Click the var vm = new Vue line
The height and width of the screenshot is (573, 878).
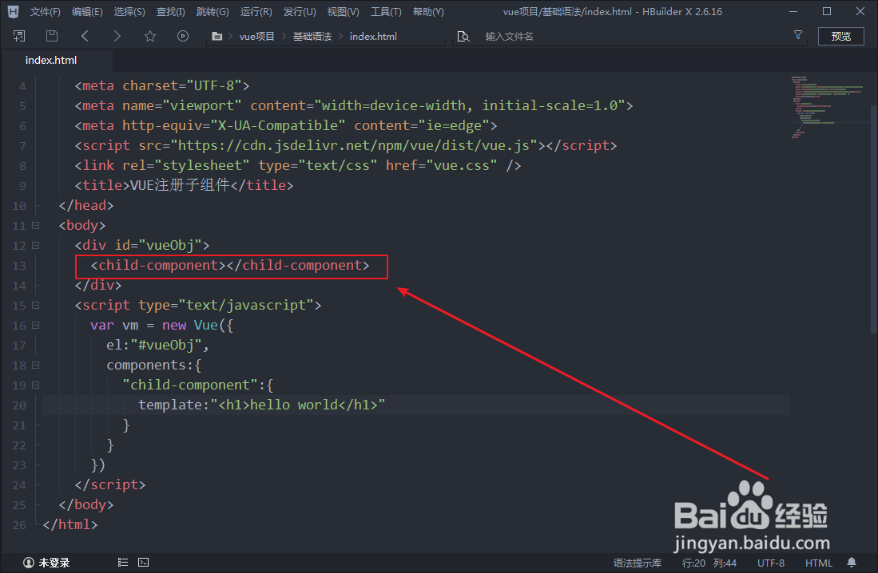161,325
